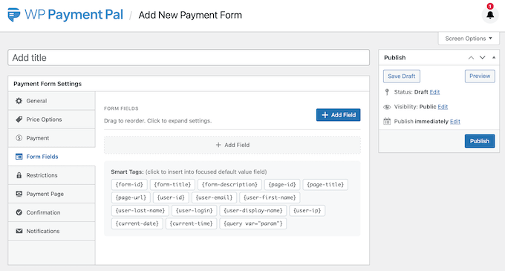Select the Restrictions tab
The height and width of the screenshot is (271, 505).
point(51,175)
